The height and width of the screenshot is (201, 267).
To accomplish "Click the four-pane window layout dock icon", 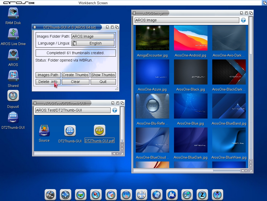I will point(141,195).
